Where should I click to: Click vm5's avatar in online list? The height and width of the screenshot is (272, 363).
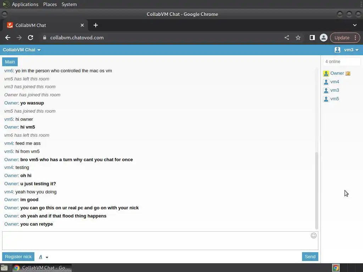tap(326, 99)
